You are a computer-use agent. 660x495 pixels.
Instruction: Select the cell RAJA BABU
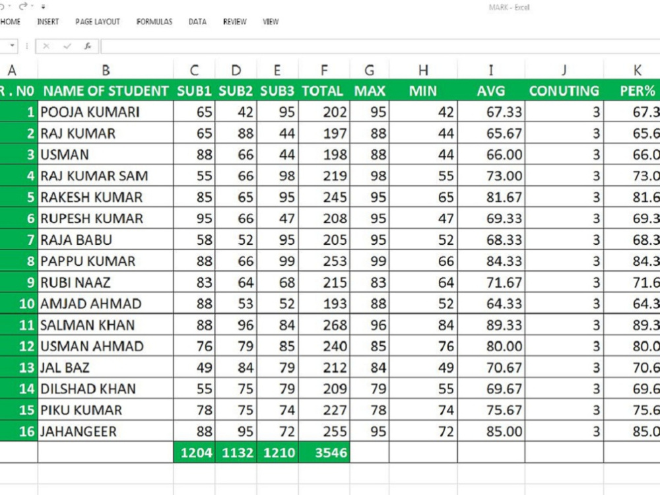tap(106, 240)
